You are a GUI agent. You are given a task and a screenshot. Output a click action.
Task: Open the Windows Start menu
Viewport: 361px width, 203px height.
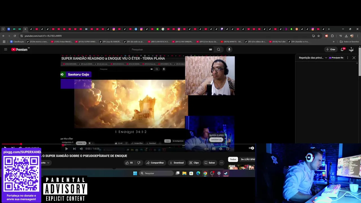coord(135,173)
